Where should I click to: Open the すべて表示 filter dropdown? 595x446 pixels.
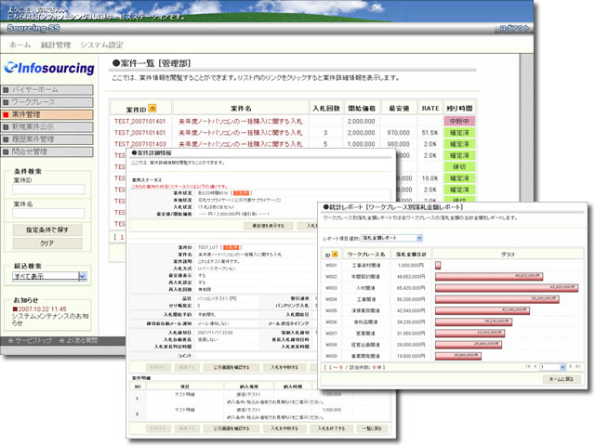(82, 276)
